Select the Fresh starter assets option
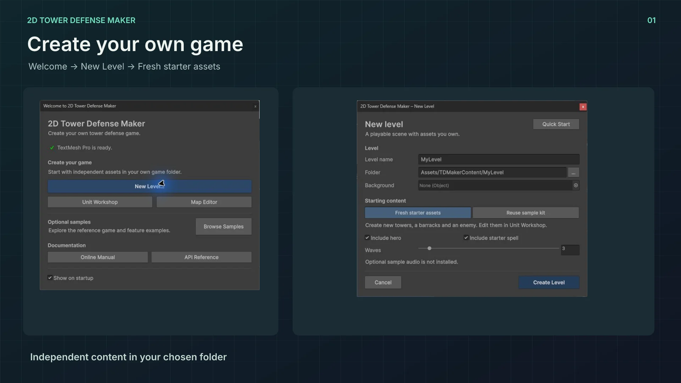This screenshot has width=681, height=383. coord(418,213)
